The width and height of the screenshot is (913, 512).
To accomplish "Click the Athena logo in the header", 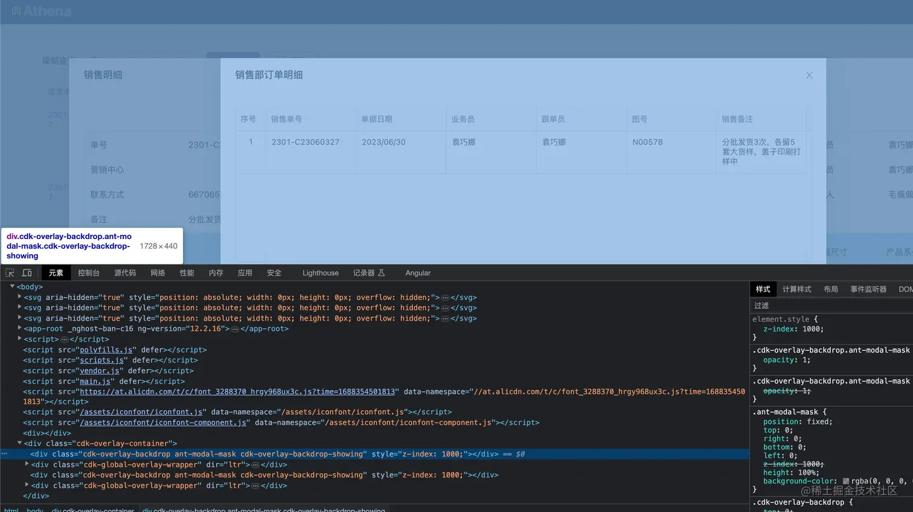I will pos(41,11).
